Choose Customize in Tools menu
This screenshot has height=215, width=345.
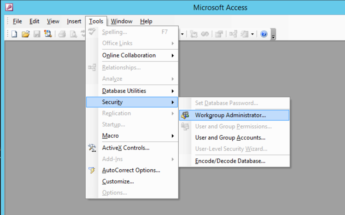pos(132,182)
